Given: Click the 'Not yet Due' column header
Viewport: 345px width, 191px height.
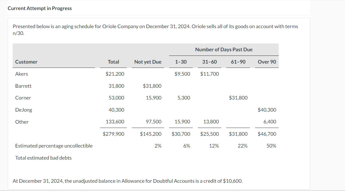Looking at the screenshot, I should tap(148, 62).
